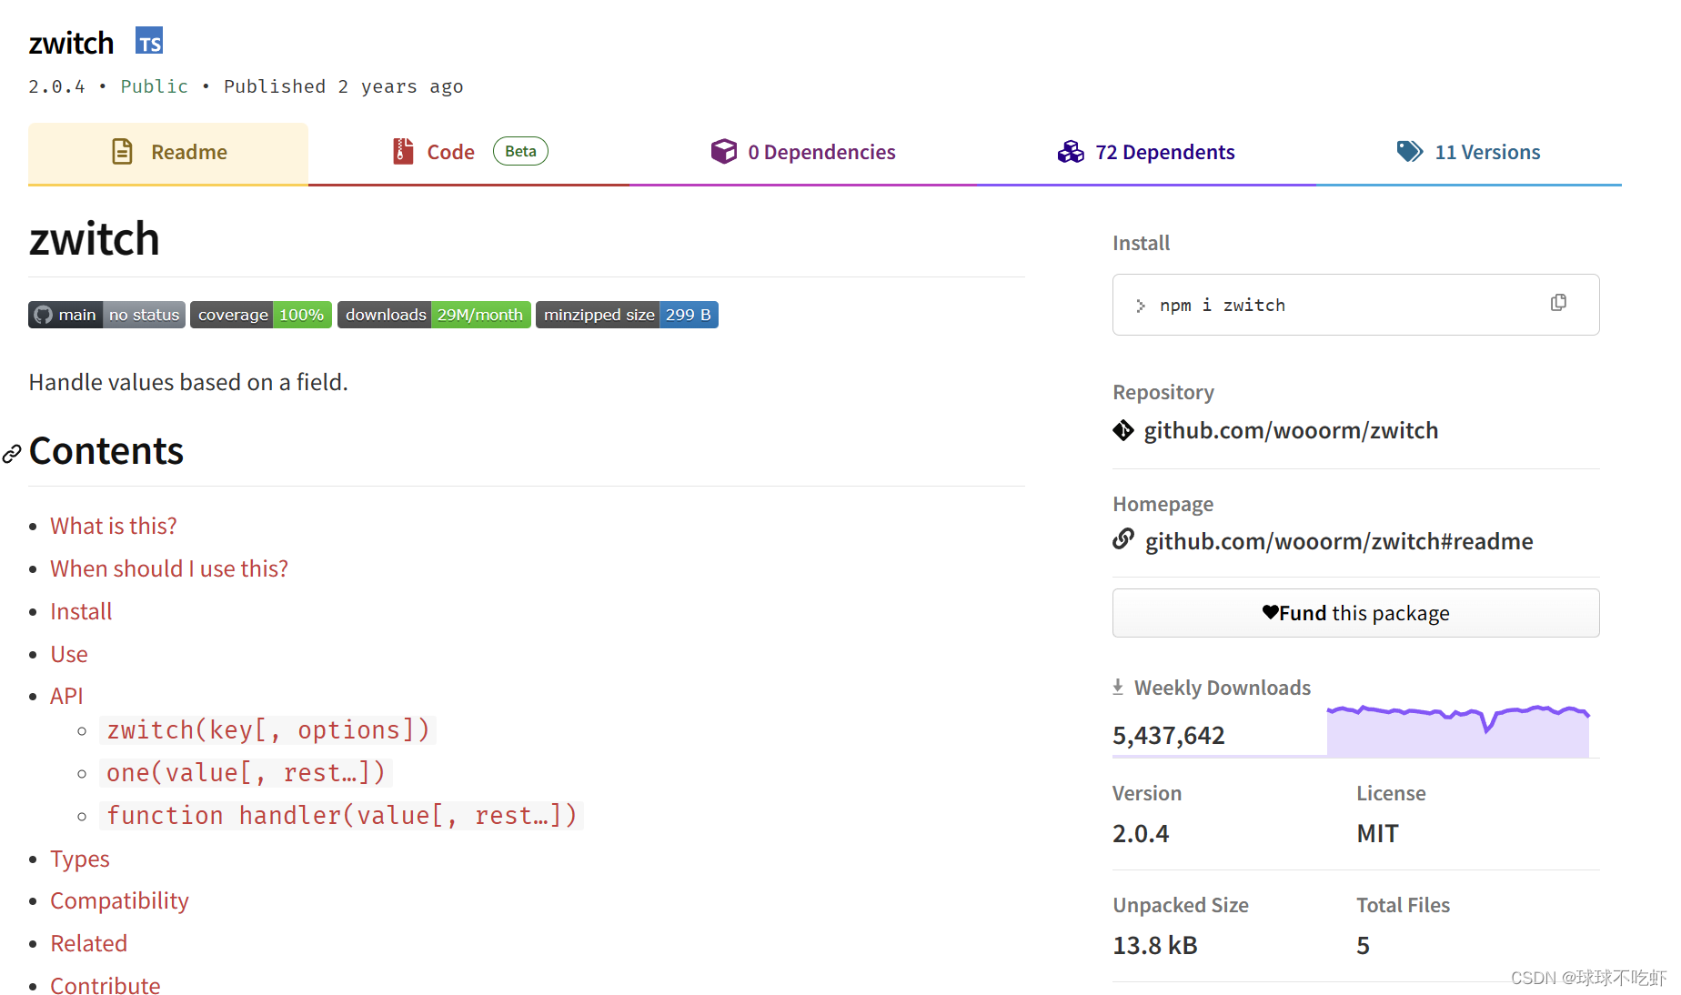The image size is (1681, 995).
Task: Click 'Handle values based on a field.' text
Action: 188,382
